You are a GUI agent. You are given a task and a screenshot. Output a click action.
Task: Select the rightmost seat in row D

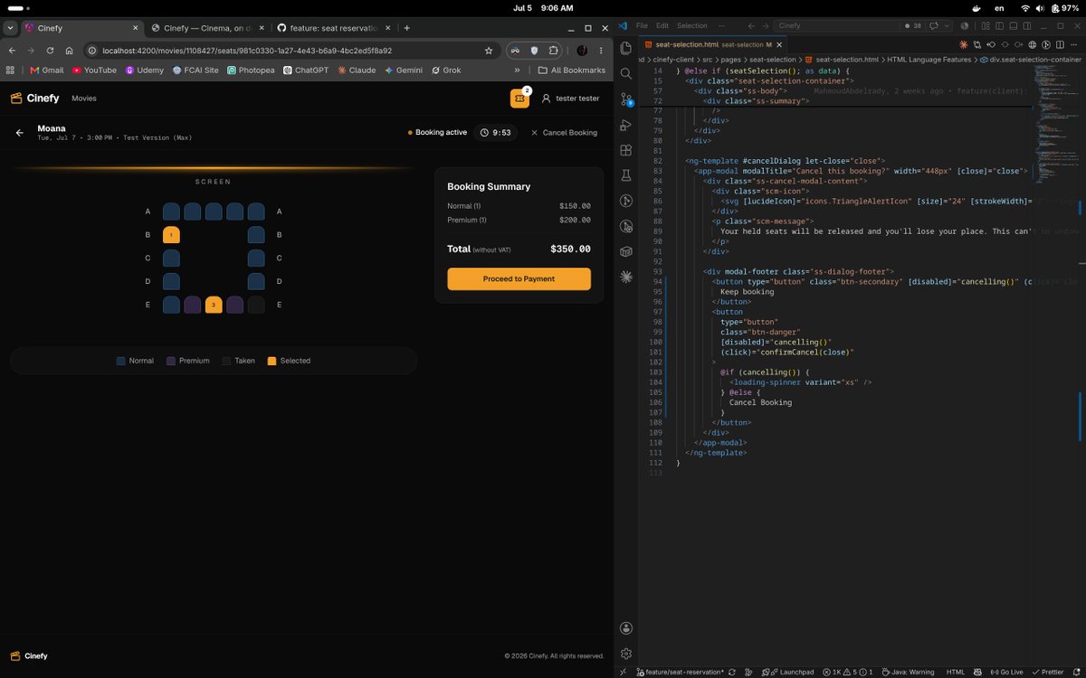point(256,281)
